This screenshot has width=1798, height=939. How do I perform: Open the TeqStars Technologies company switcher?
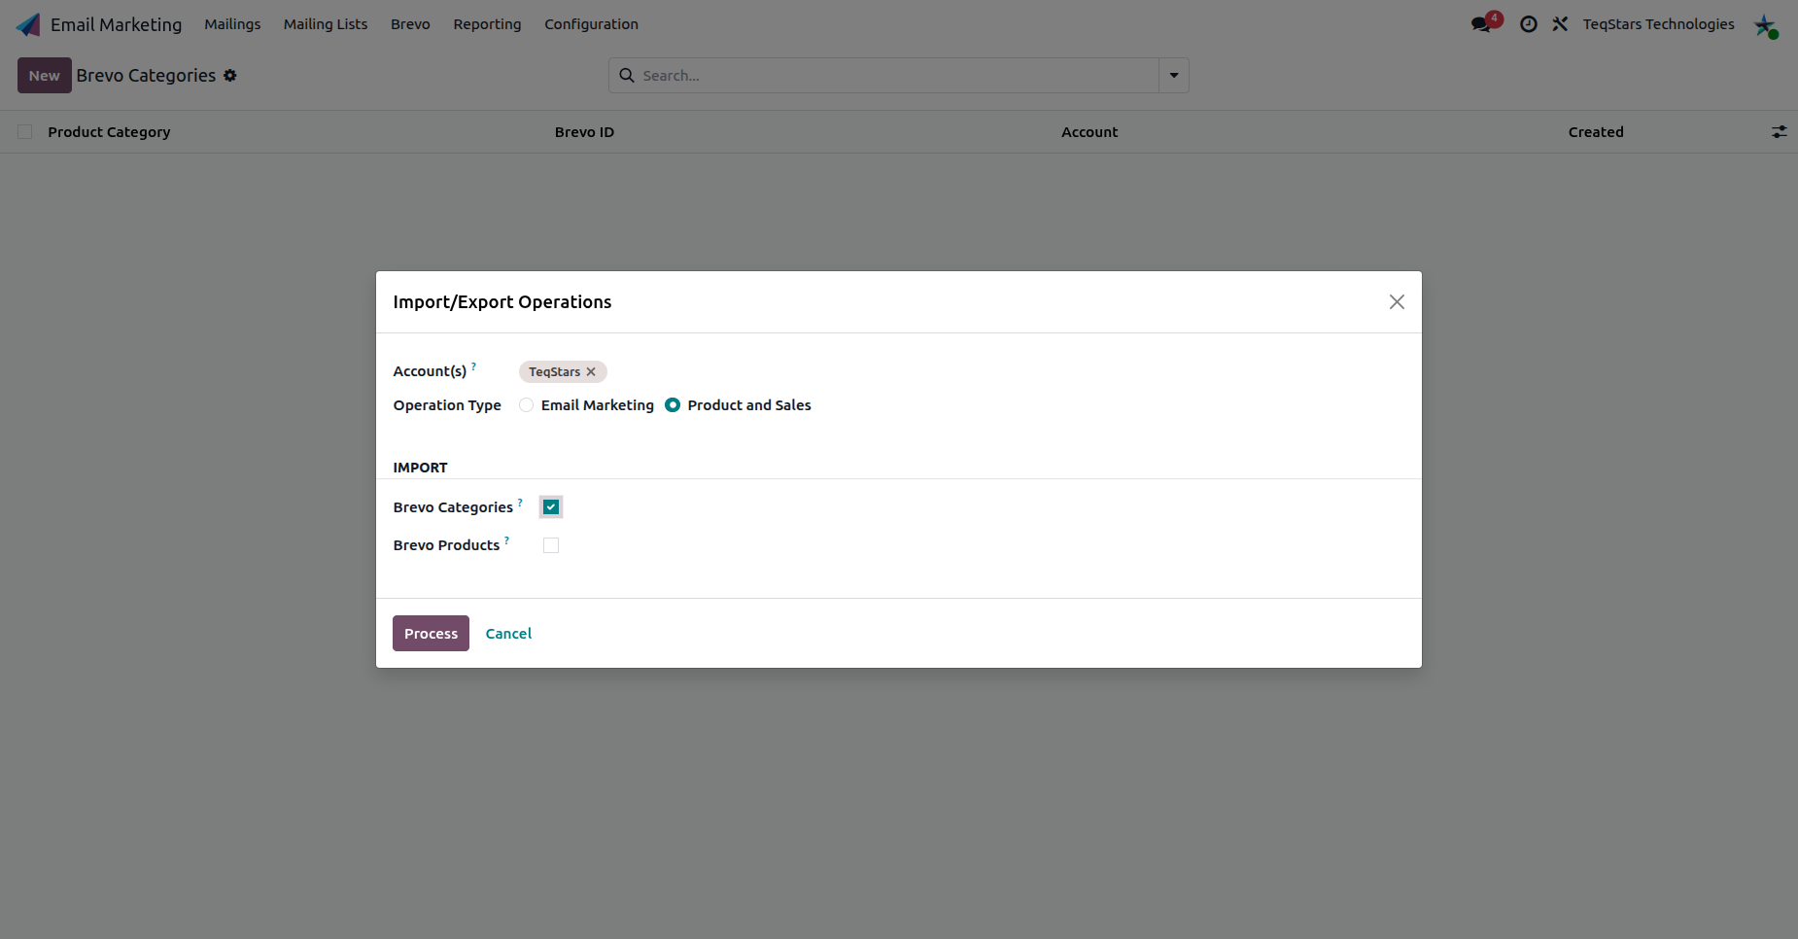pos(1658,24)
